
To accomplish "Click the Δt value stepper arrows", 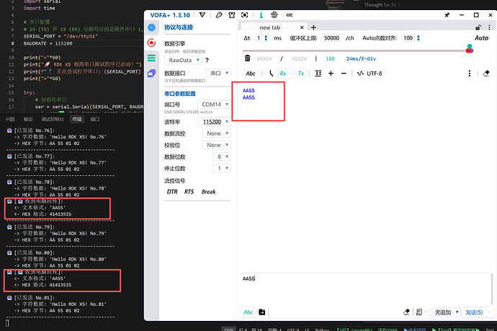I will (266, 38).
